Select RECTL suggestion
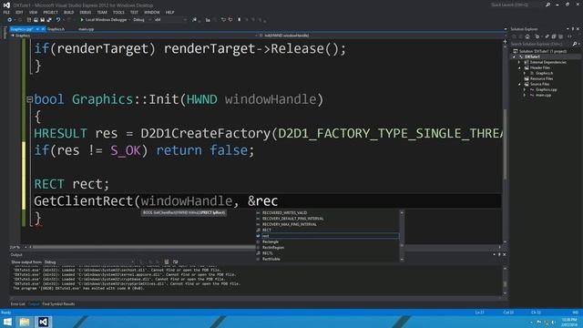Viewport: 583px width, 328px height. coord(267,253)
